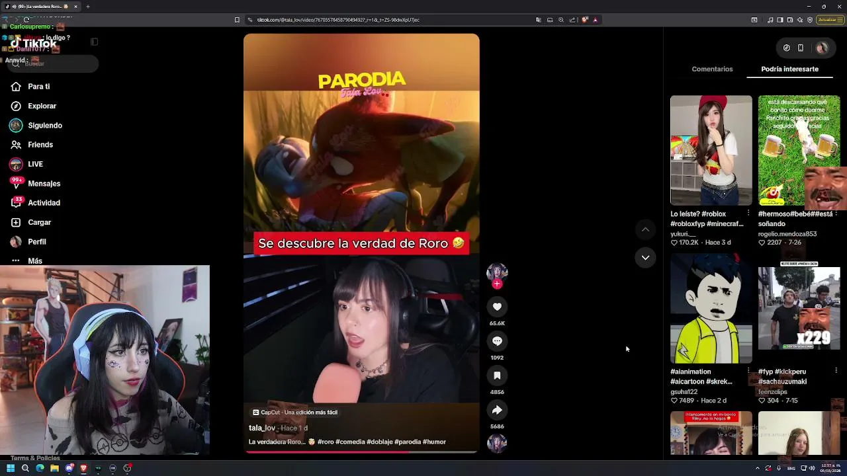Seek the video using the red progress bar
Image resolution: width=847 pixels, height=476 pixels.
click(x=361, y=452)
